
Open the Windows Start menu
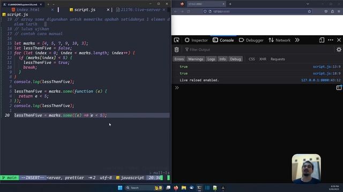click(120, 188)
